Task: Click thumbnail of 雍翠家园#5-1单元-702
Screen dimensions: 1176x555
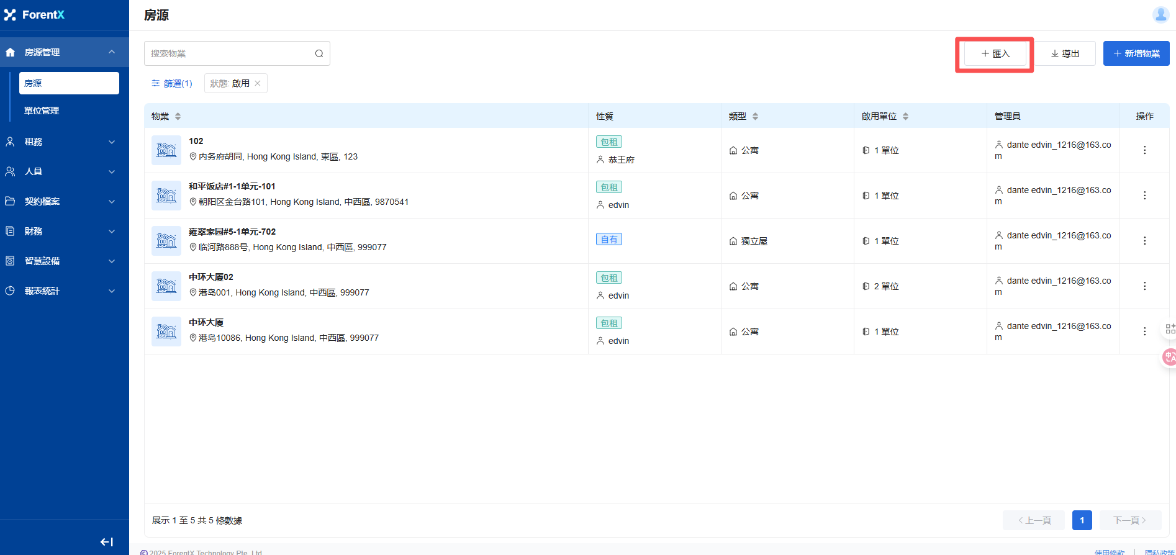Action: pyautogui.click(x=166, y=241)
